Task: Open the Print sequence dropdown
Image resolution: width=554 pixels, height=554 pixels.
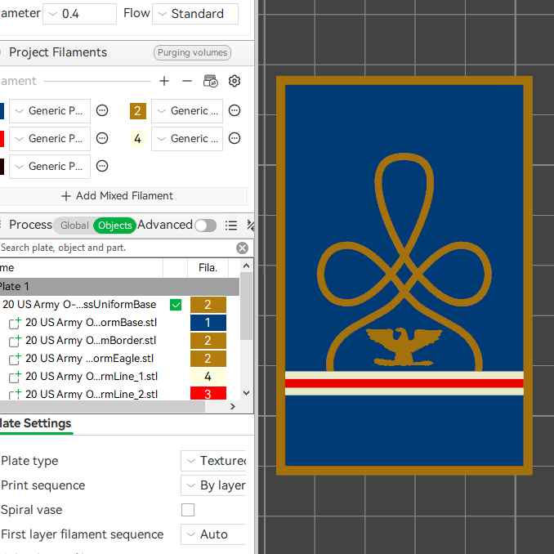Action: (x=213, y=485)
